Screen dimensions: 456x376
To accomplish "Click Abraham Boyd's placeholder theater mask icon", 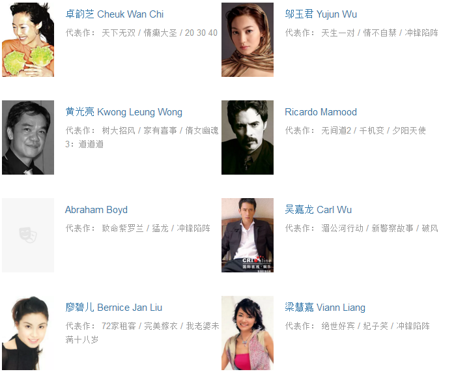I will click(x=28, y=235).
